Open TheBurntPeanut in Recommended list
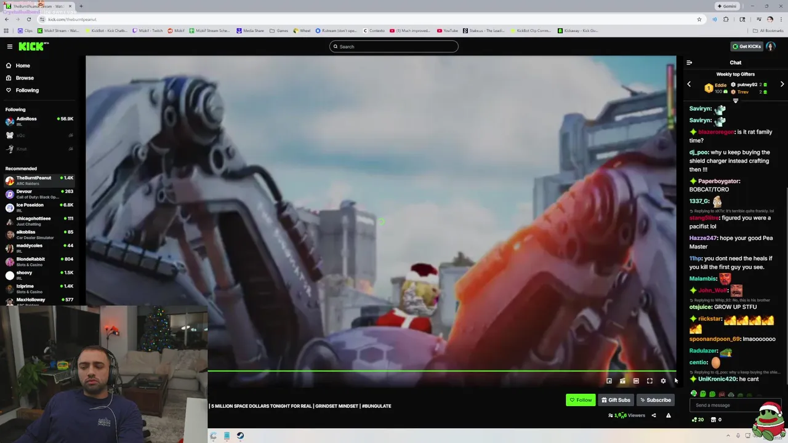This screenshot has width=788, height=443. 39,180
